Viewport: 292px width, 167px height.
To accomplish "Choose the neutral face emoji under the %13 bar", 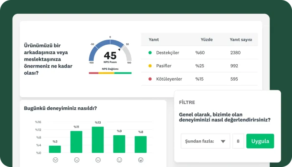I will pyautogui.click(x=98, y=160).
